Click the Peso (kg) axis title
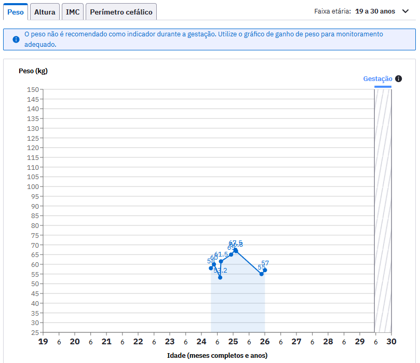420x363 pixels. coord(33,71)
